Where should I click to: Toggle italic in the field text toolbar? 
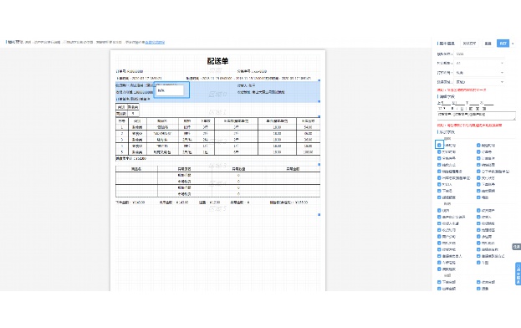[457, 108]
